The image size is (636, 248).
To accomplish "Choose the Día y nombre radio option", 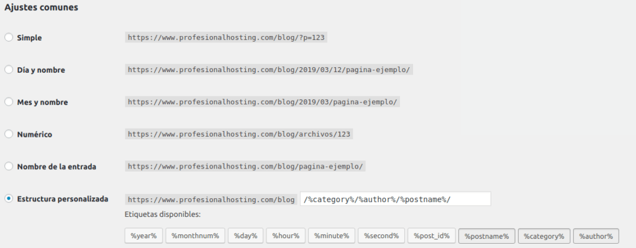I will point(9,70).
